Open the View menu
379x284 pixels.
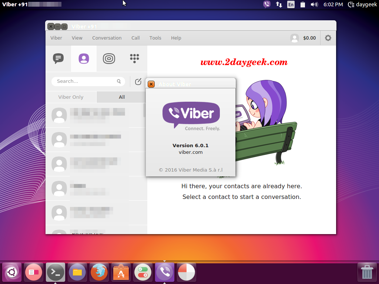77,38
